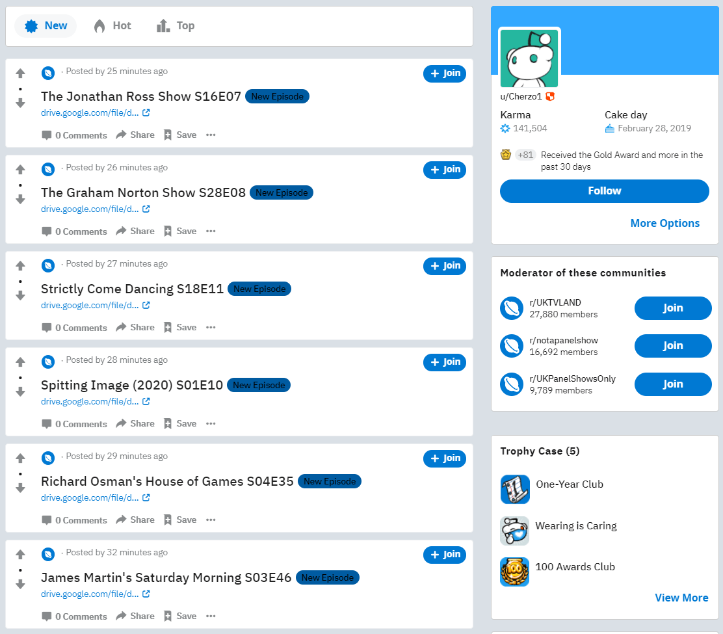Switch to the Top sort tab
Image resolution: width=723 pixels, height=634 pixels.
pos(176,26)
